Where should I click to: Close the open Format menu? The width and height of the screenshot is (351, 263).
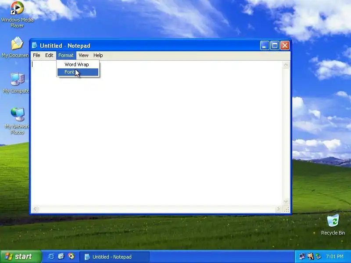click(66, 55)
